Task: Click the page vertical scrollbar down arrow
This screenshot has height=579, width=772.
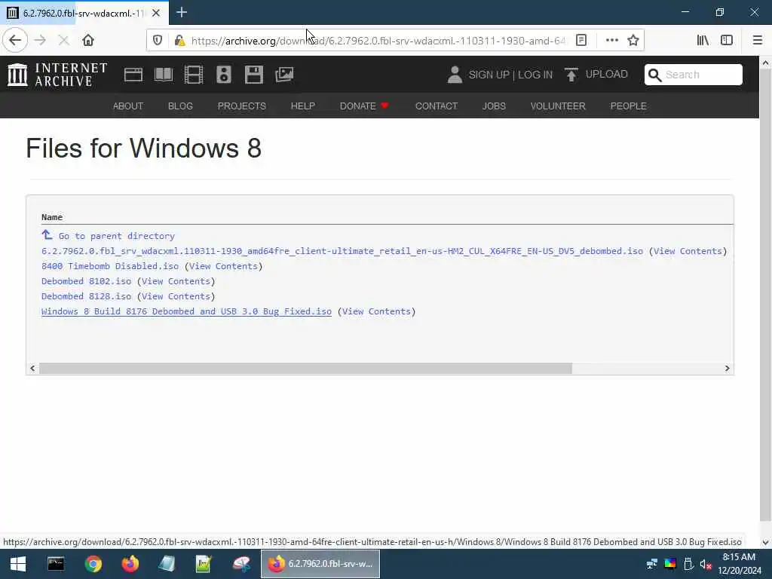Action: point(765,542)
